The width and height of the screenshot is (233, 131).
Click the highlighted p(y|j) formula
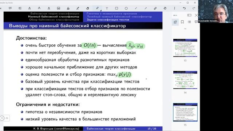tap(125, 74)
